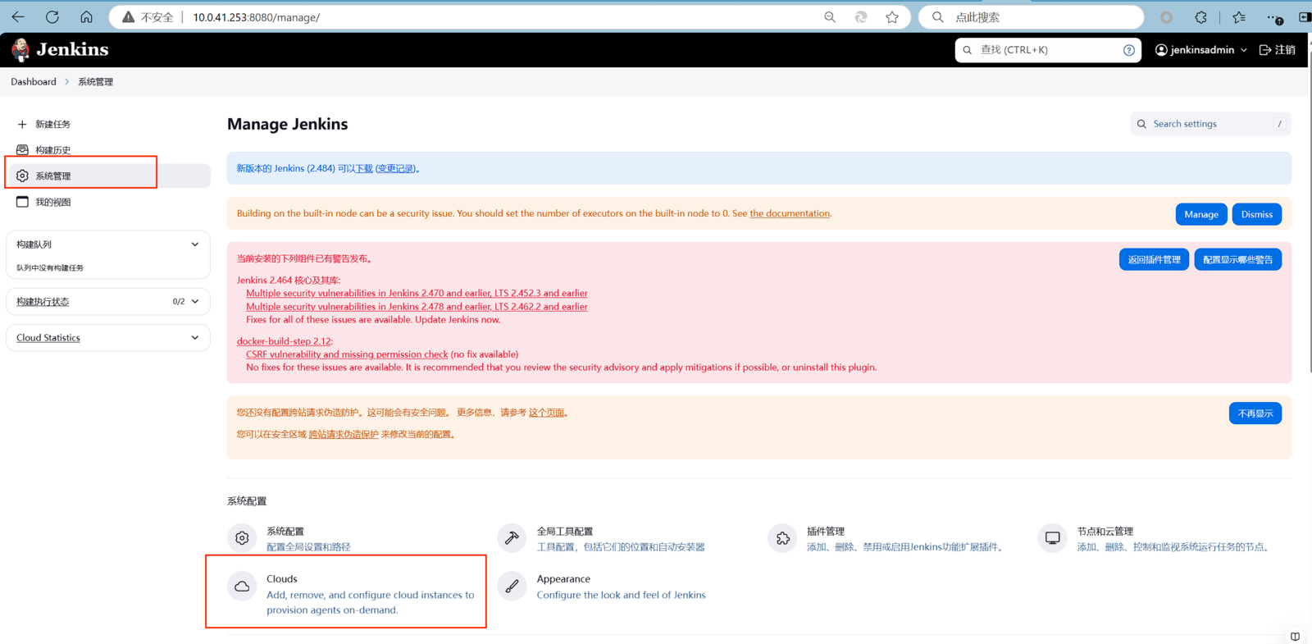Screen dimensions: 1312x644
Task: Click the Manage Jenkins page title
Action: pyautogui.click(x=287, y=124)
